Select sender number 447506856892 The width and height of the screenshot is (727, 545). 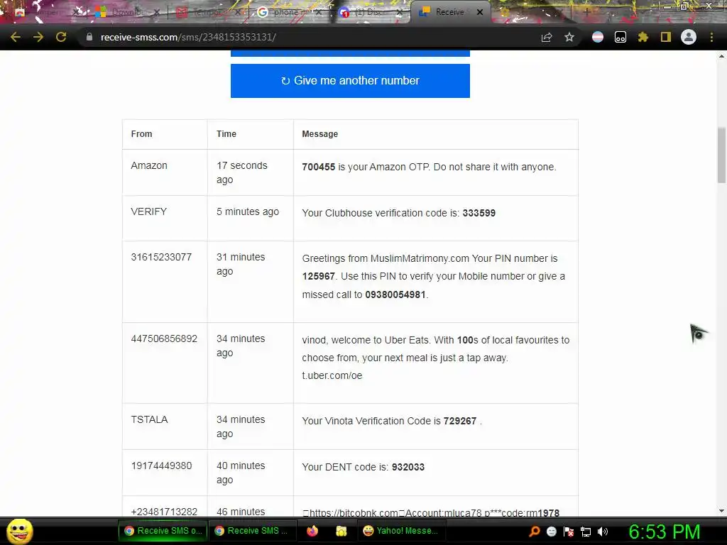(x=164, y=338)
